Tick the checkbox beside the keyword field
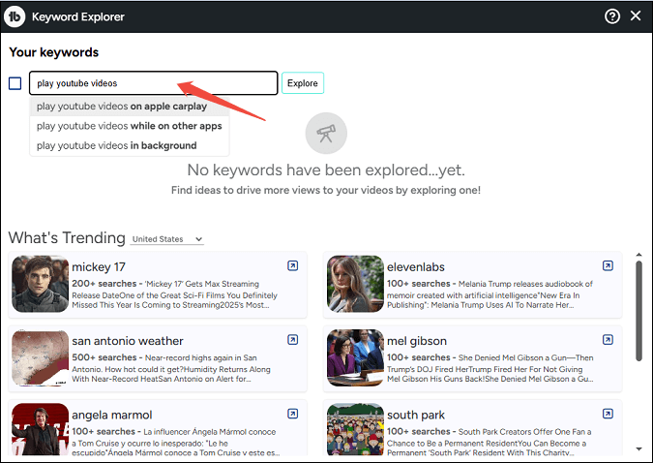This screenshot has height=463, width=653. [x=15, y=83]
